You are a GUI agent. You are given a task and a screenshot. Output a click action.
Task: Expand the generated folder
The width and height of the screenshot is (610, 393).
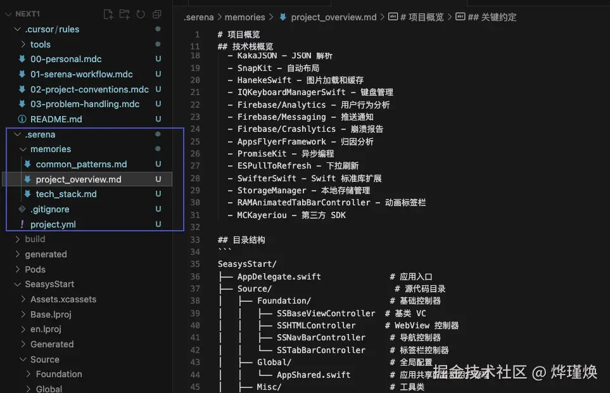pyautogui.click(x=17, y=254)
